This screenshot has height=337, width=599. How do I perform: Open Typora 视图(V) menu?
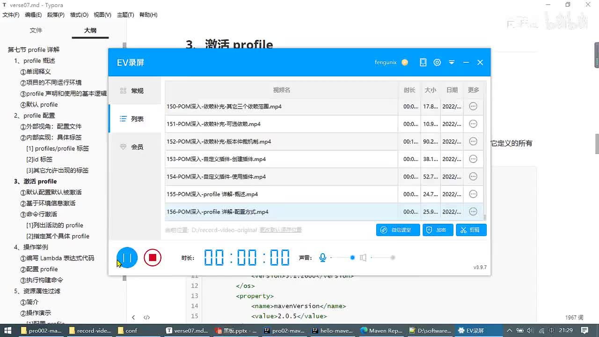102,15
